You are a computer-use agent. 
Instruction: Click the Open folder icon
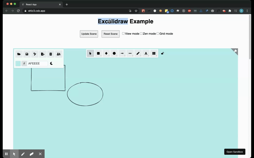click(19, 54)
